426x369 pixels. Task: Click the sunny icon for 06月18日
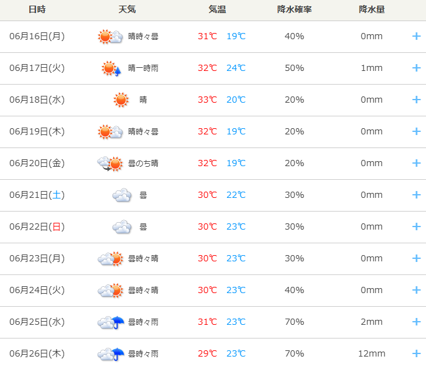click(x=121, y=100)
